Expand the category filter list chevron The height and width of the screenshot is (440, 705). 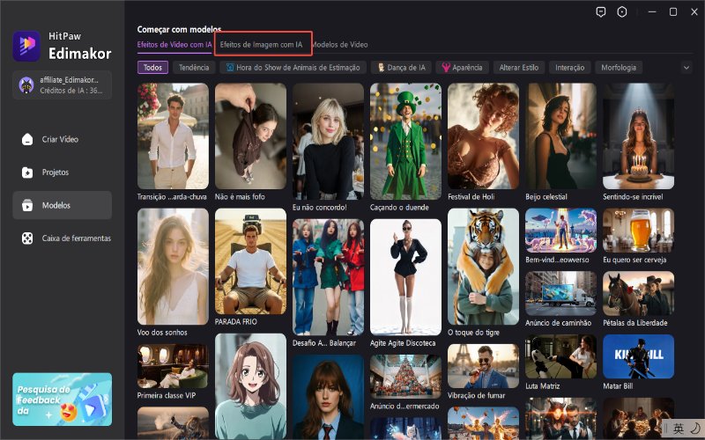[x=686, y=67]
